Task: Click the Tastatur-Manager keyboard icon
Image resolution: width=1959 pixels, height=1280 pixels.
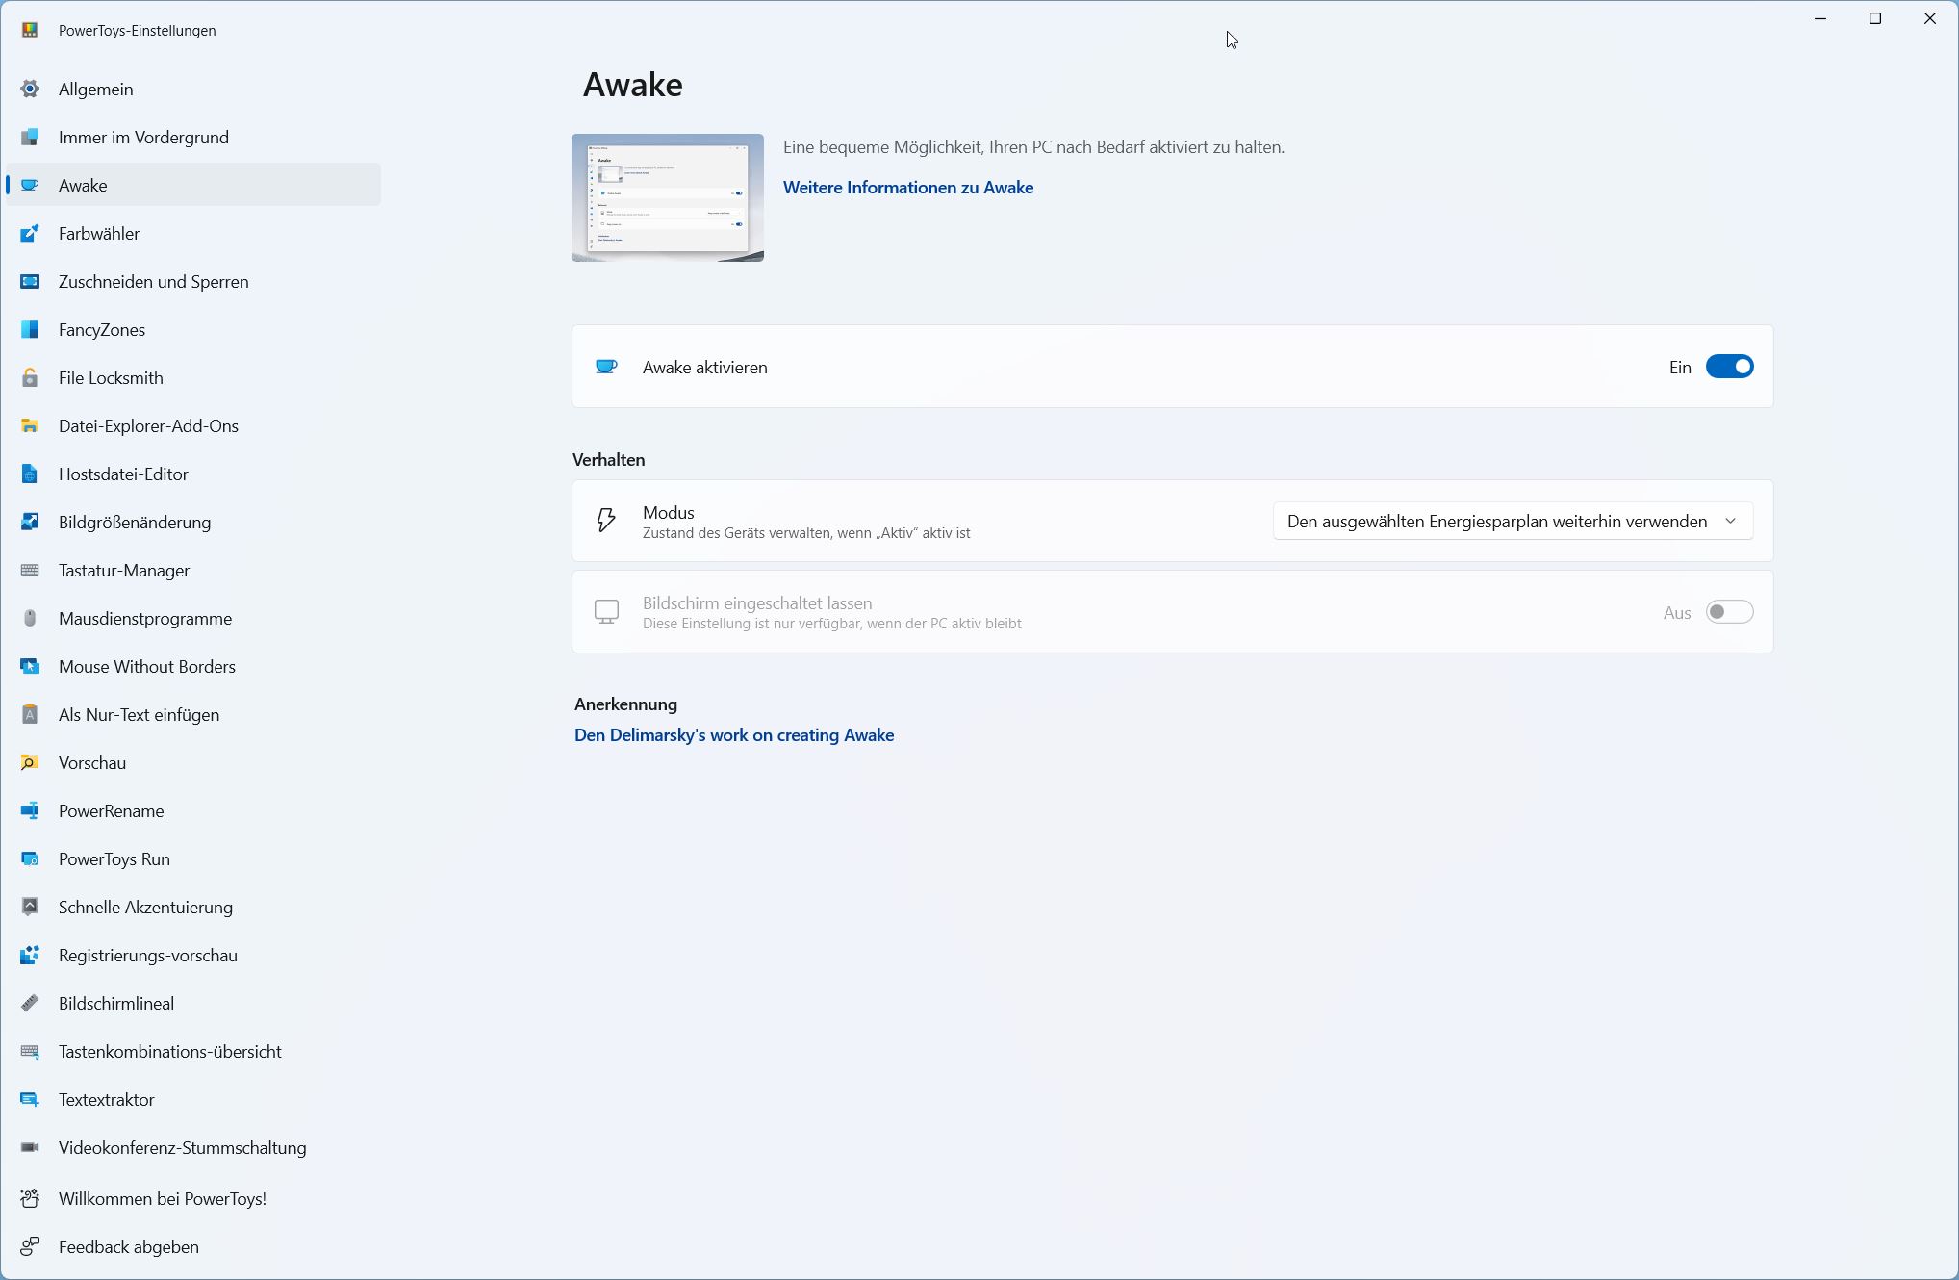Action: [x=30, y=571]
